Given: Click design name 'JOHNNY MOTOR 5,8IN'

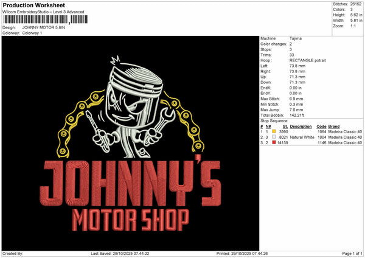Looking at the screenshot, I should click(x=44, y=27).
